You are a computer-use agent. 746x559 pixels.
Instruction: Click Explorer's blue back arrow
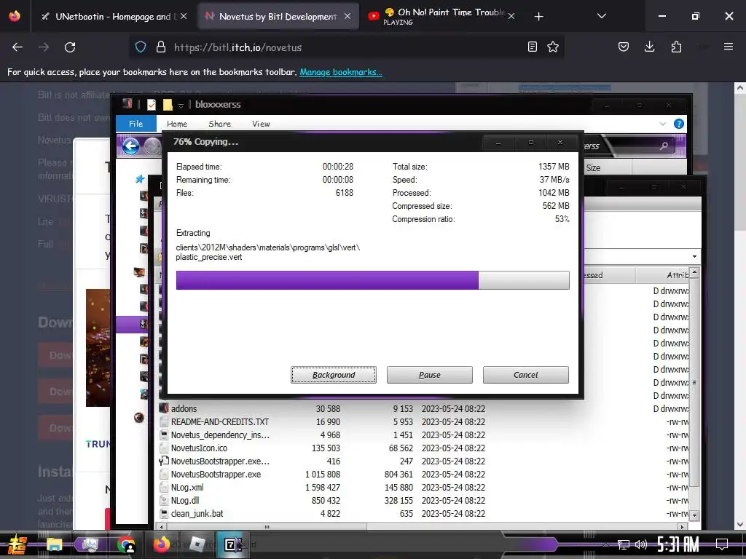(x=130, y=146)
